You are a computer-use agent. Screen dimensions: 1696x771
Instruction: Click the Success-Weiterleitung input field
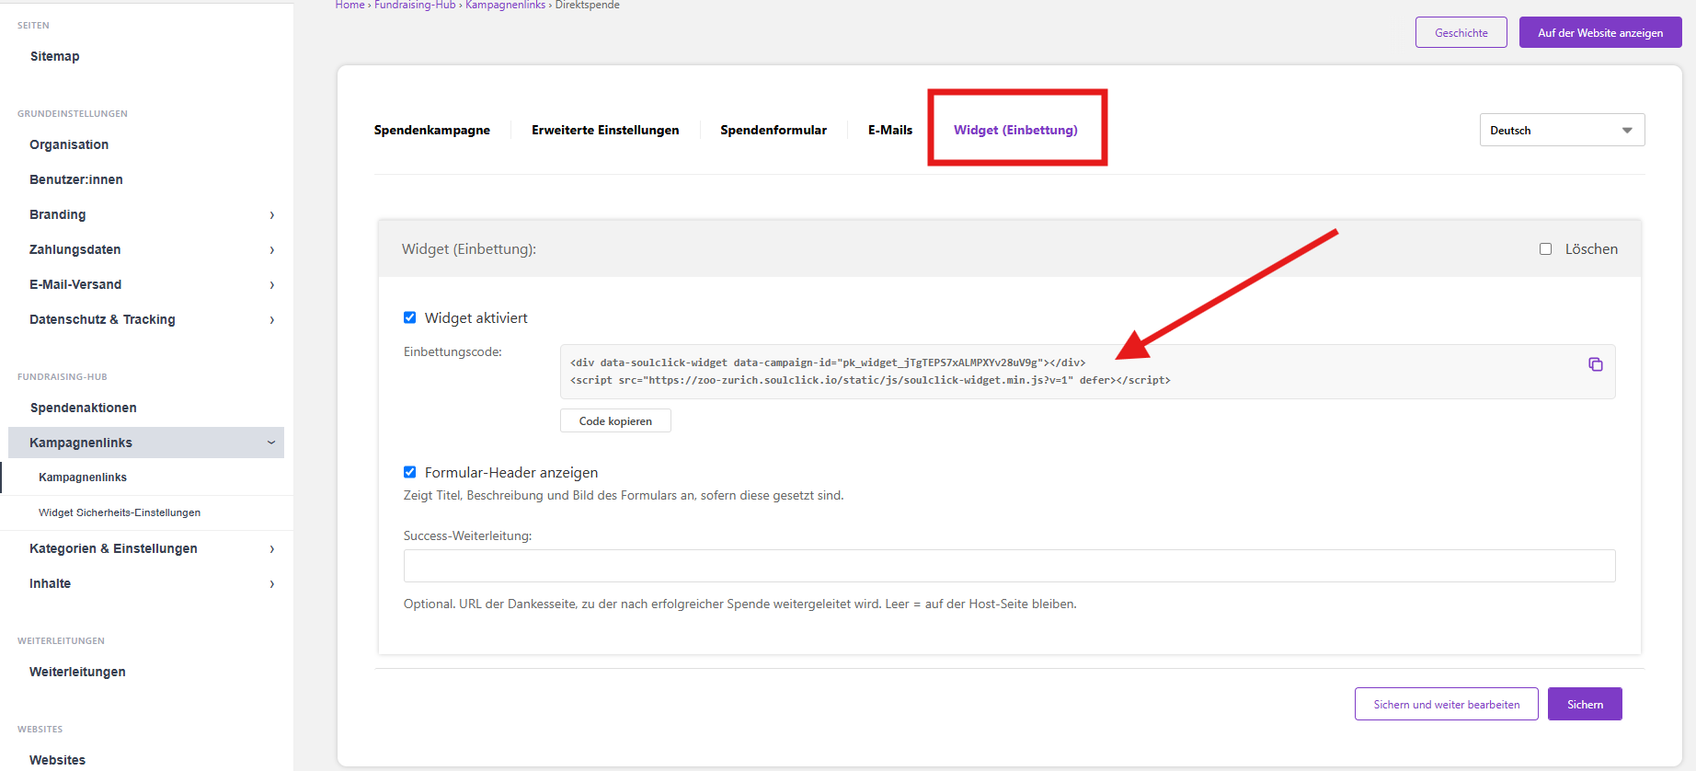pos(1009,566)
